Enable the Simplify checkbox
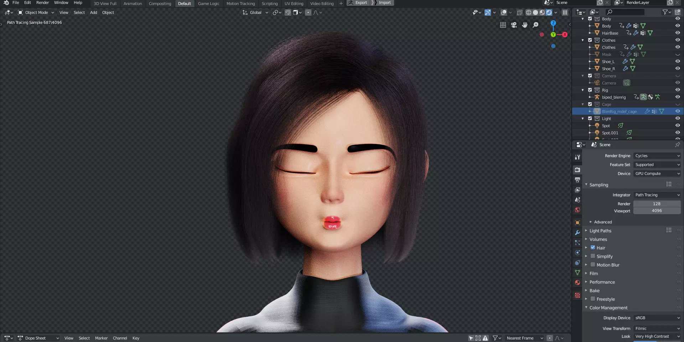 click(x=593, y=256)
